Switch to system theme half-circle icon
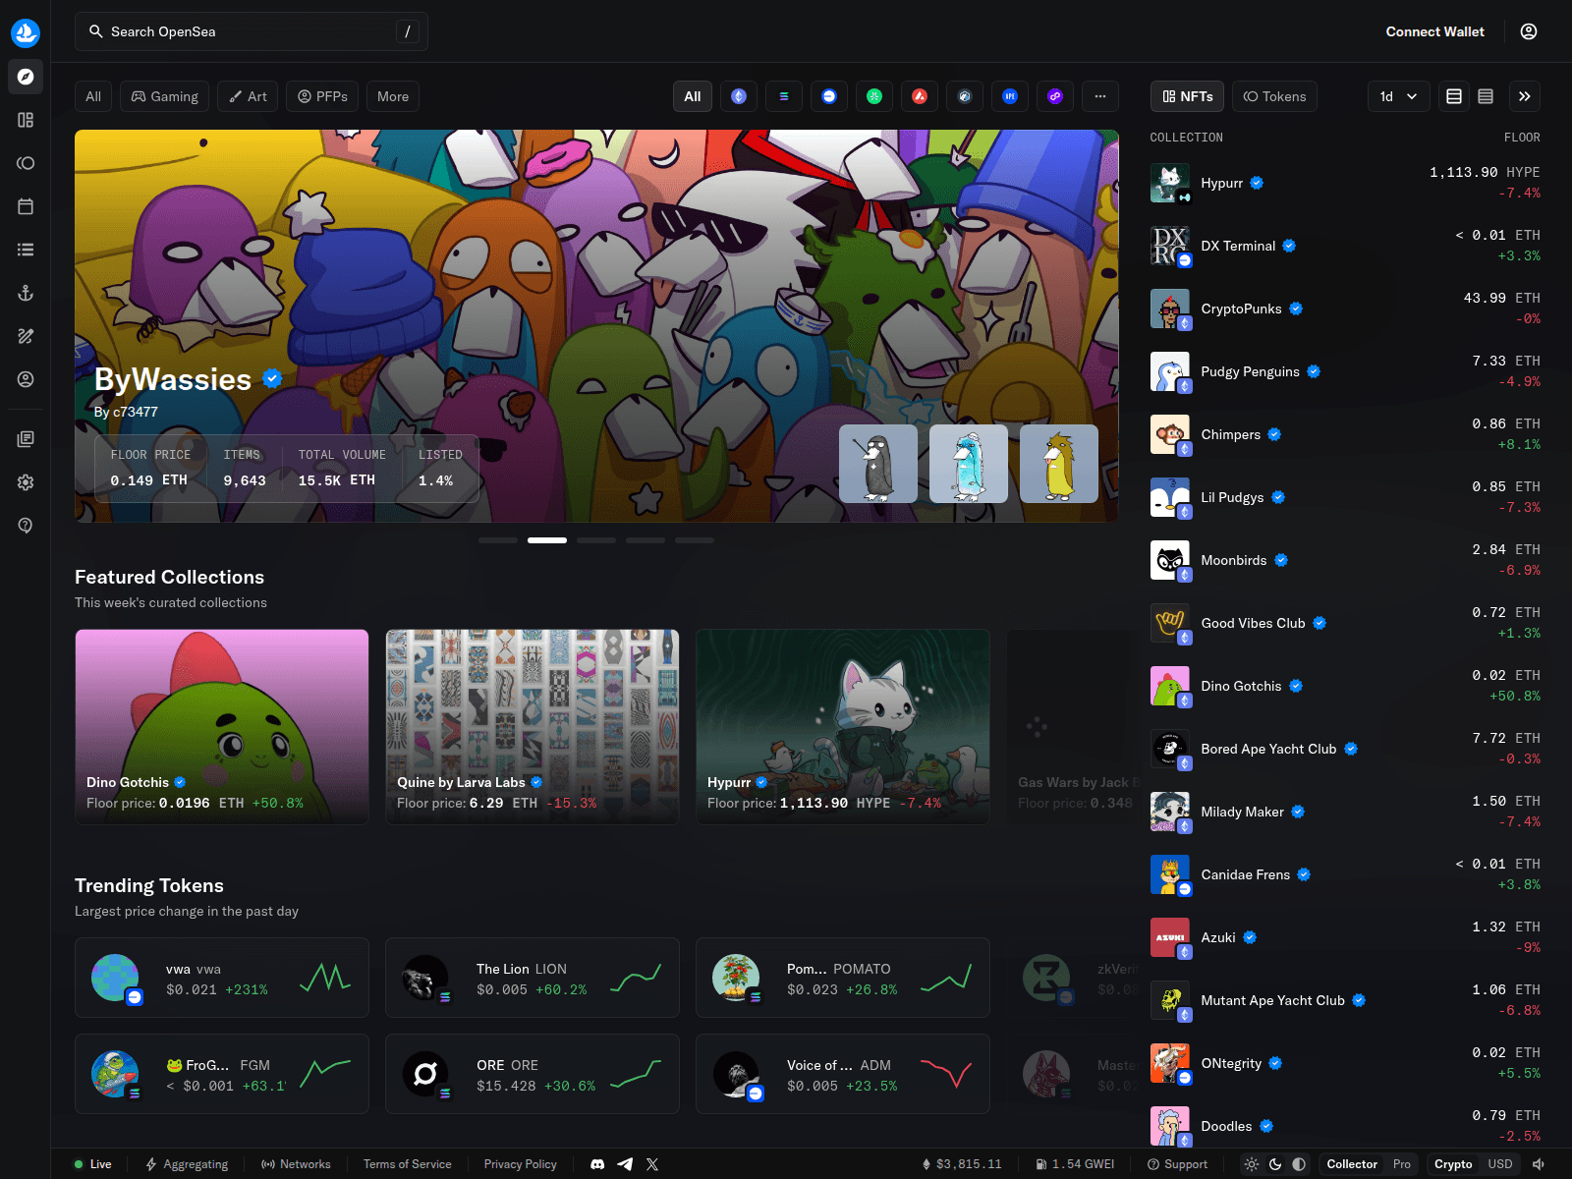Image resolution: width=1572 pixels, height=1179 pixels. click(1299, 1164)
